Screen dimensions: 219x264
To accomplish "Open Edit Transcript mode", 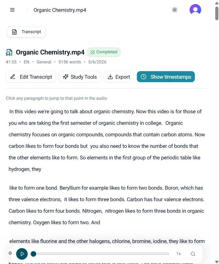I will (31, 77).
